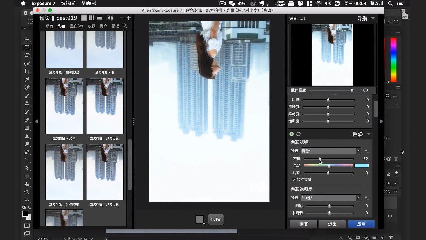Select the Healing Brush tool
Viewport: 426px width, 240px height.
pos(27,88)
